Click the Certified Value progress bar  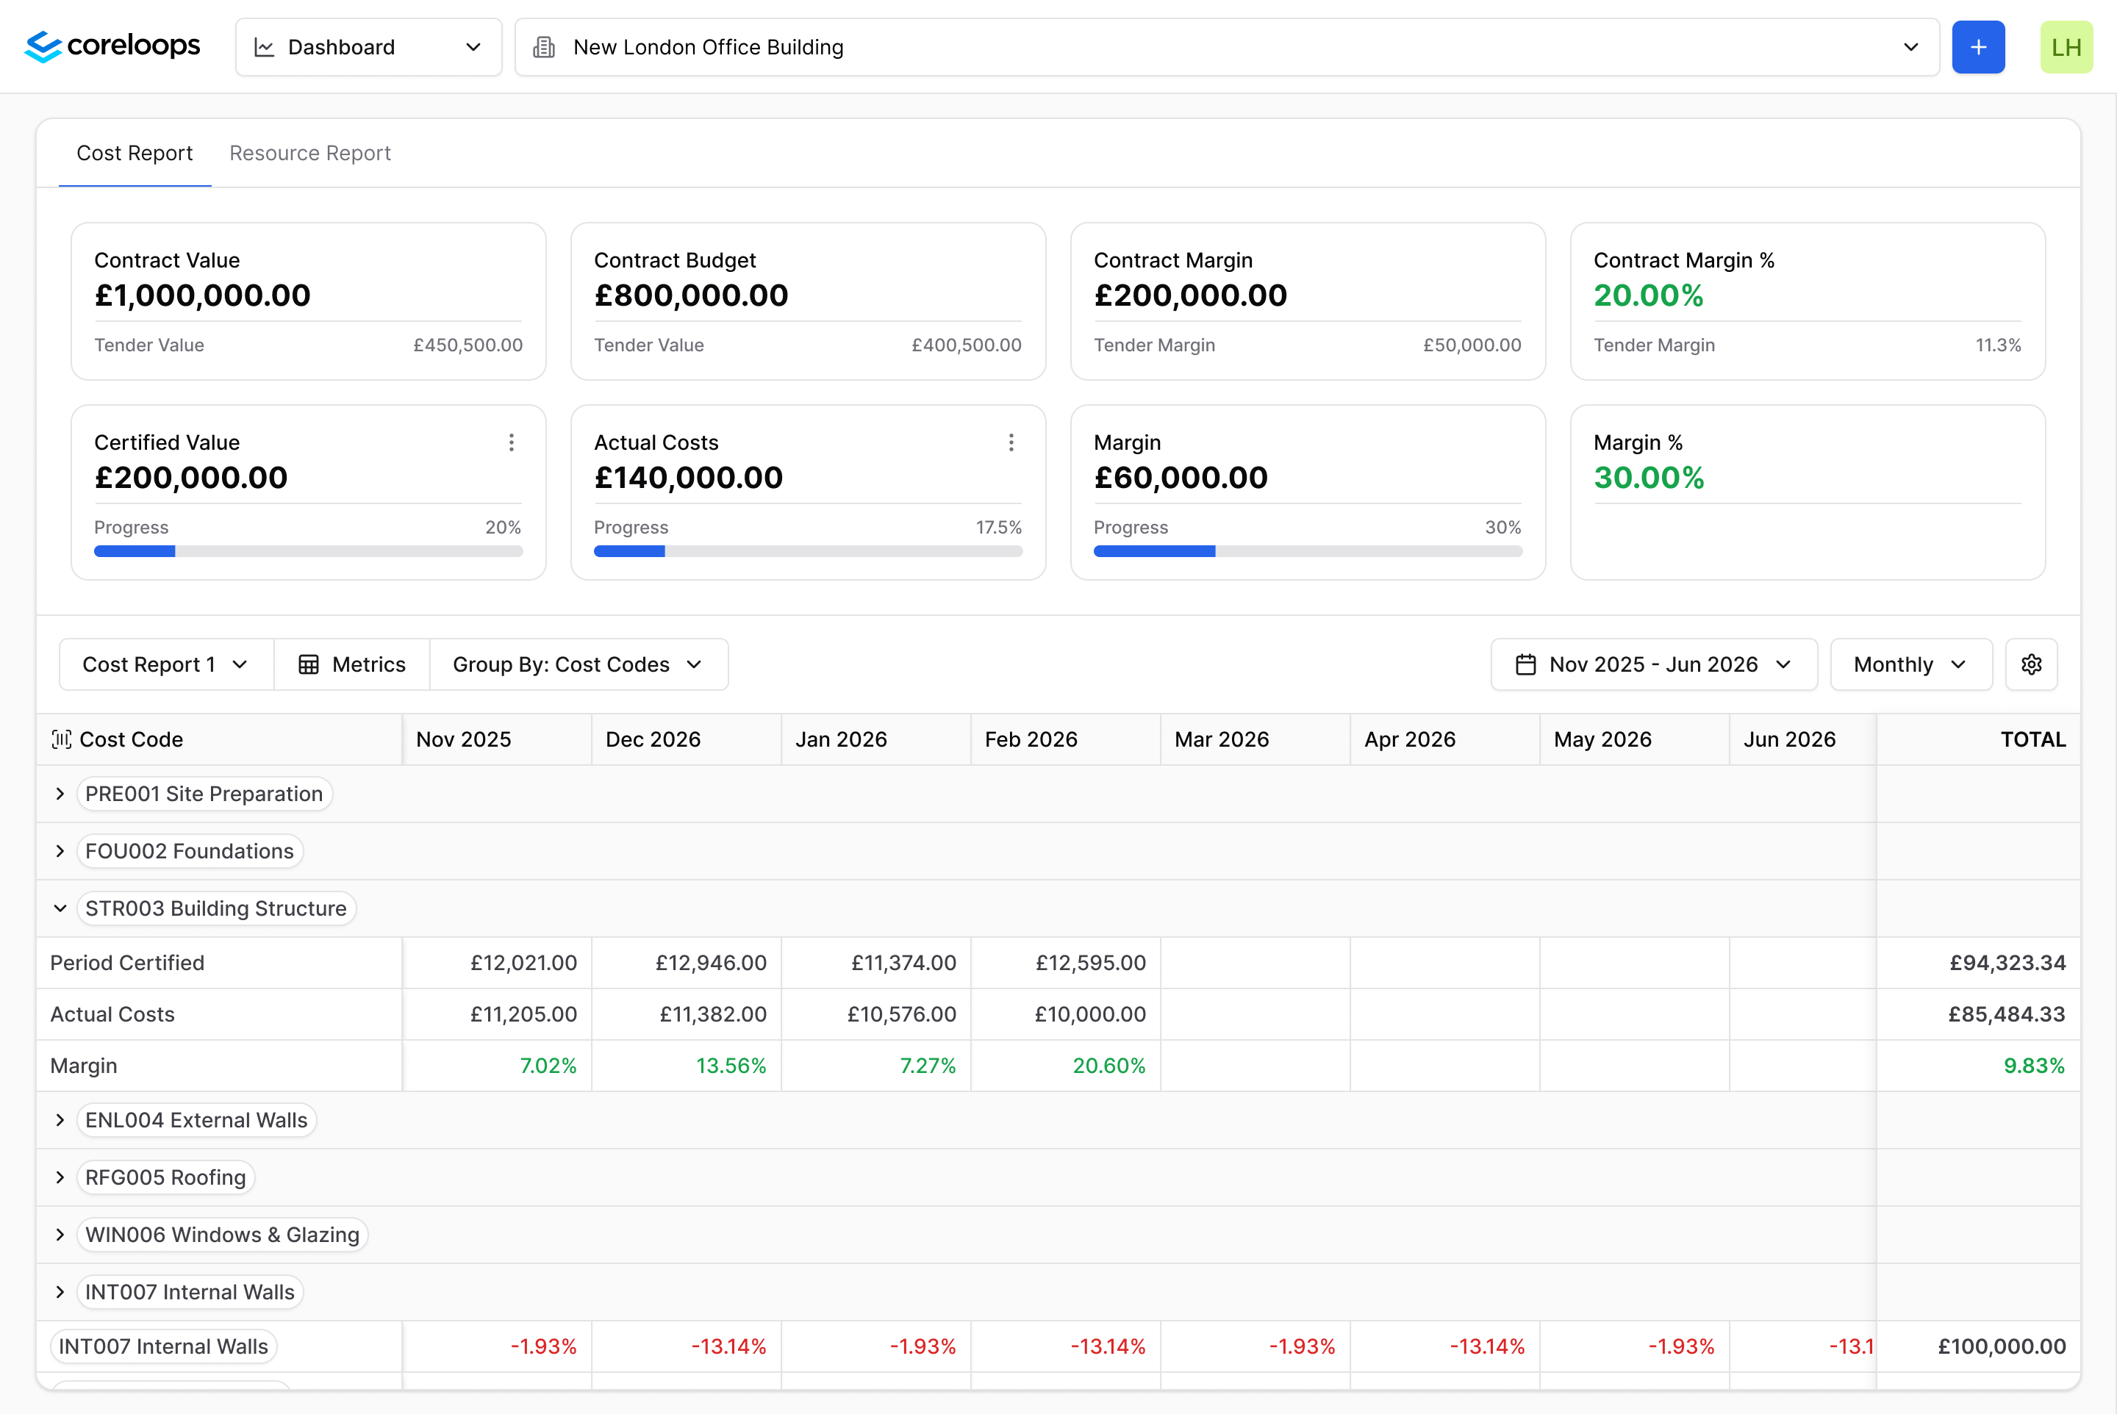(307, 551)
